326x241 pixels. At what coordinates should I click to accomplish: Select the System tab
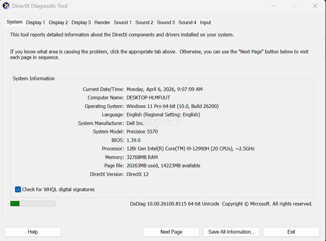click(14, 22)
